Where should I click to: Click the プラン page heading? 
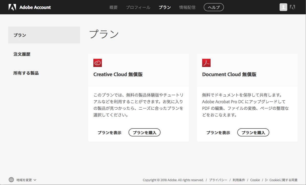[x=104, y=34]
